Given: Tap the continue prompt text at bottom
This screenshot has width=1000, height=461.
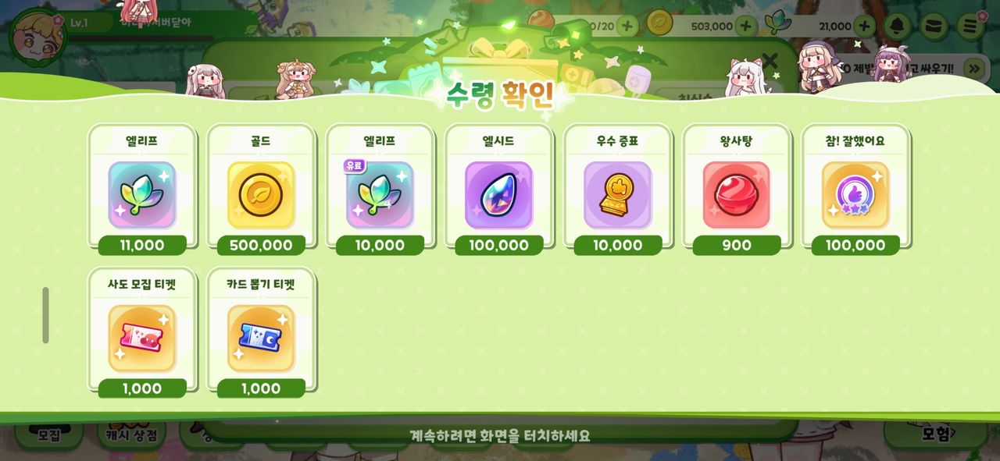Looking at the screenshot, I should (x=500, y=435).
